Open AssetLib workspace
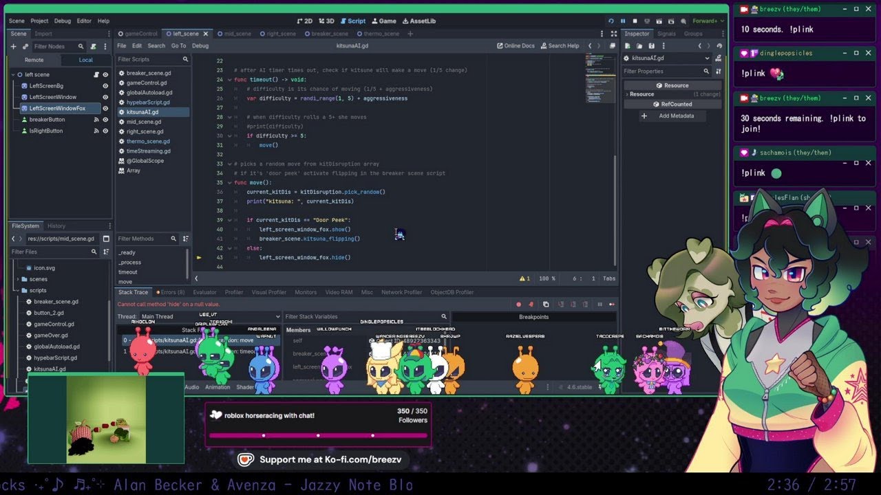 click(x=419, y=21)
